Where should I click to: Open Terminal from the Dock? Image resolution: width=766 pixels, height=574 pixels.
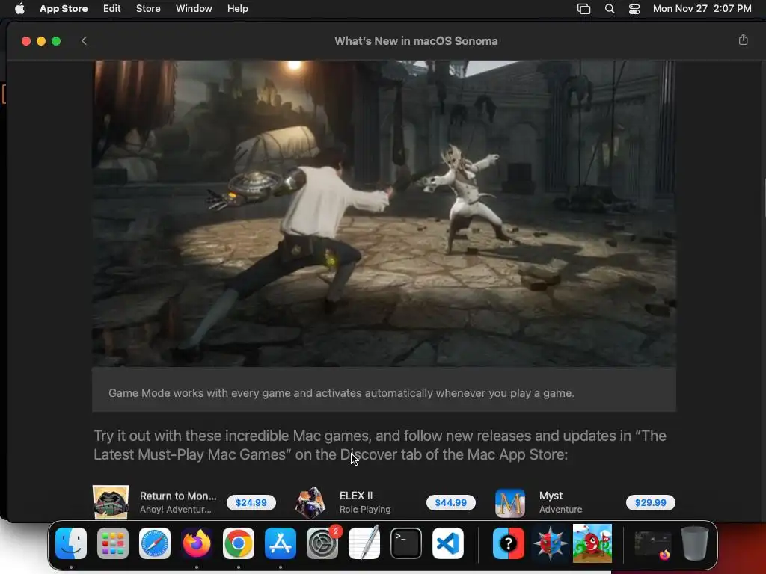point(406,543)
